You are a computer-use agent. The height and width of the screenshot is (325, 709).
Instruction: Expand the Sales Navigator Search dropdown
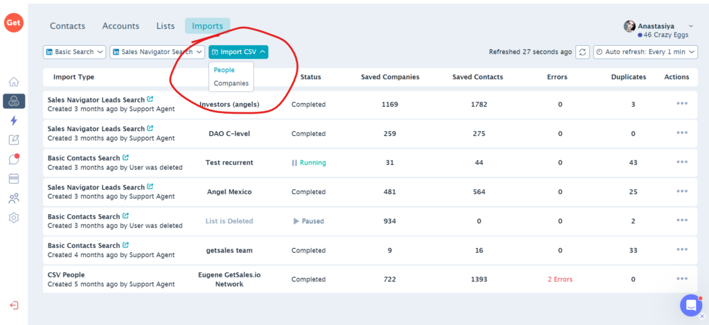click(x=157, y=52)
